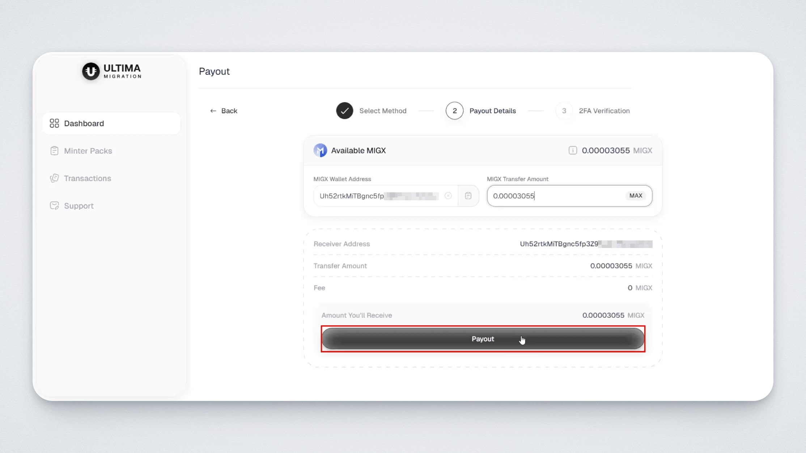Click the Dashboard grid icon
This screenshot has height=453, width=806.
54,123
